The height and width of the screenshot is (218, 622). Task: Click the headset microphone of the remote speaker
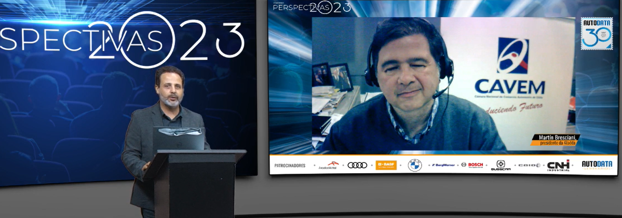[x=442, y=93]
